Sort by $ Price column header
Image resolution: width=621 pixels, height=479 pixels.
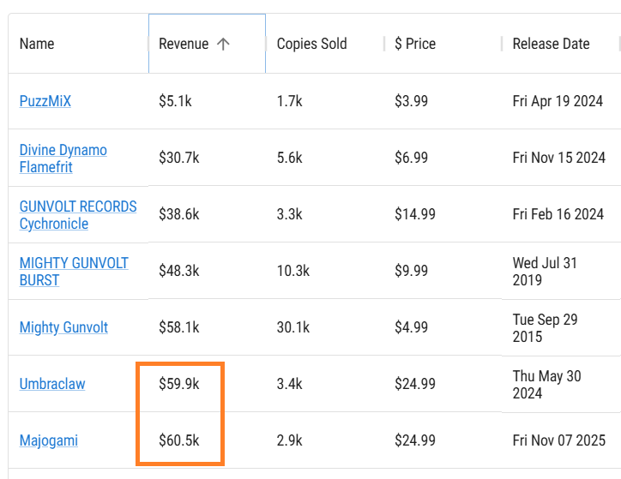[415, 44]
